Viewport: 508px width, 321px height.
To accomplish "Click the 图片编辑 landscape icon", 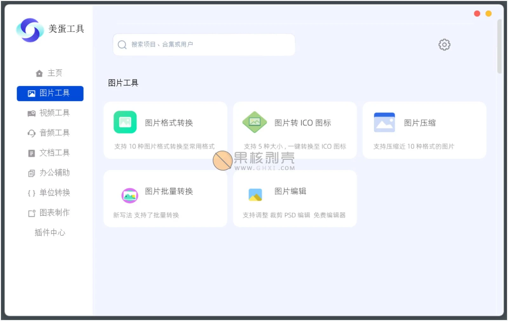I will [x=255, y=195].
